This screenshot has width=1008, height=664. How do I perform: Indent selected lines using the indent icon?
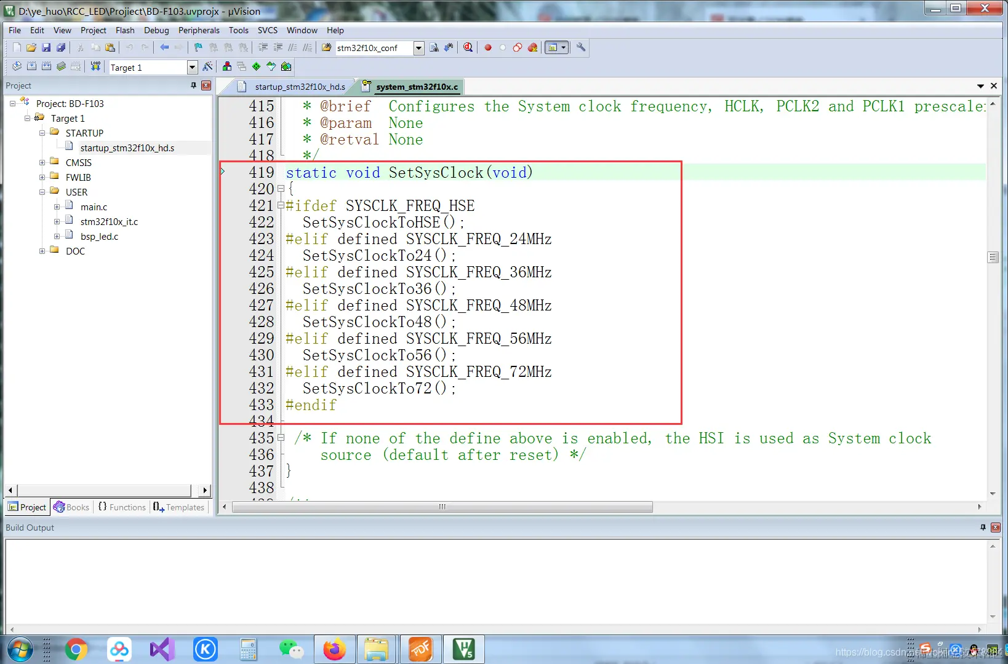(x=263, y=47)
